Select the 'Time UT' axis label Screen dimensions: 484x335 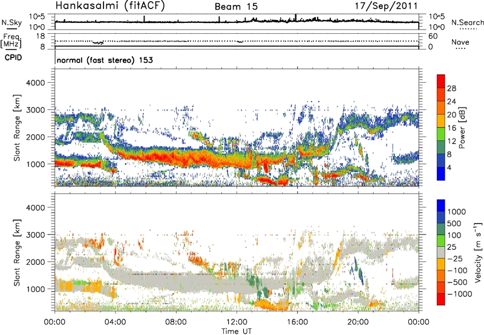pos(237,331)
